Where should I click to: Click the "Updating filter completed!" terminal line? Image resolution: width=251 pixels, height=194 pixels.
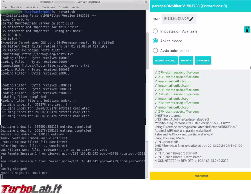24,97
